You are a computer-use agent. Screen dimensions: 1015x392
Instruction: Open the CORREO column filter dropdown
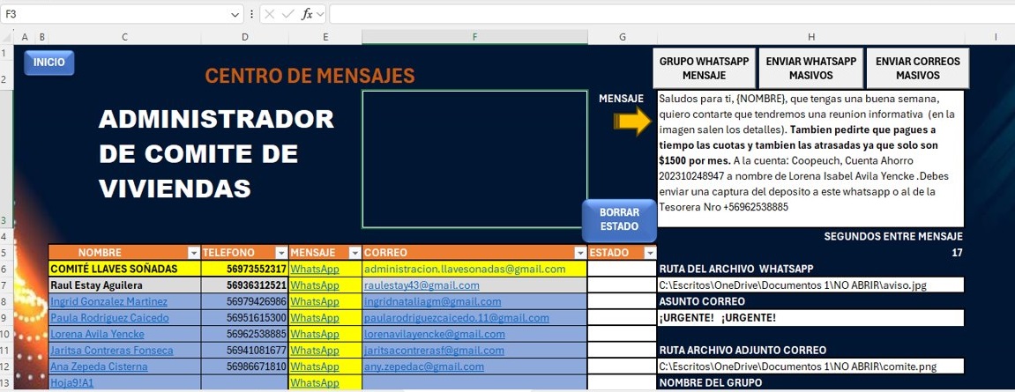(x=580, y=253)
